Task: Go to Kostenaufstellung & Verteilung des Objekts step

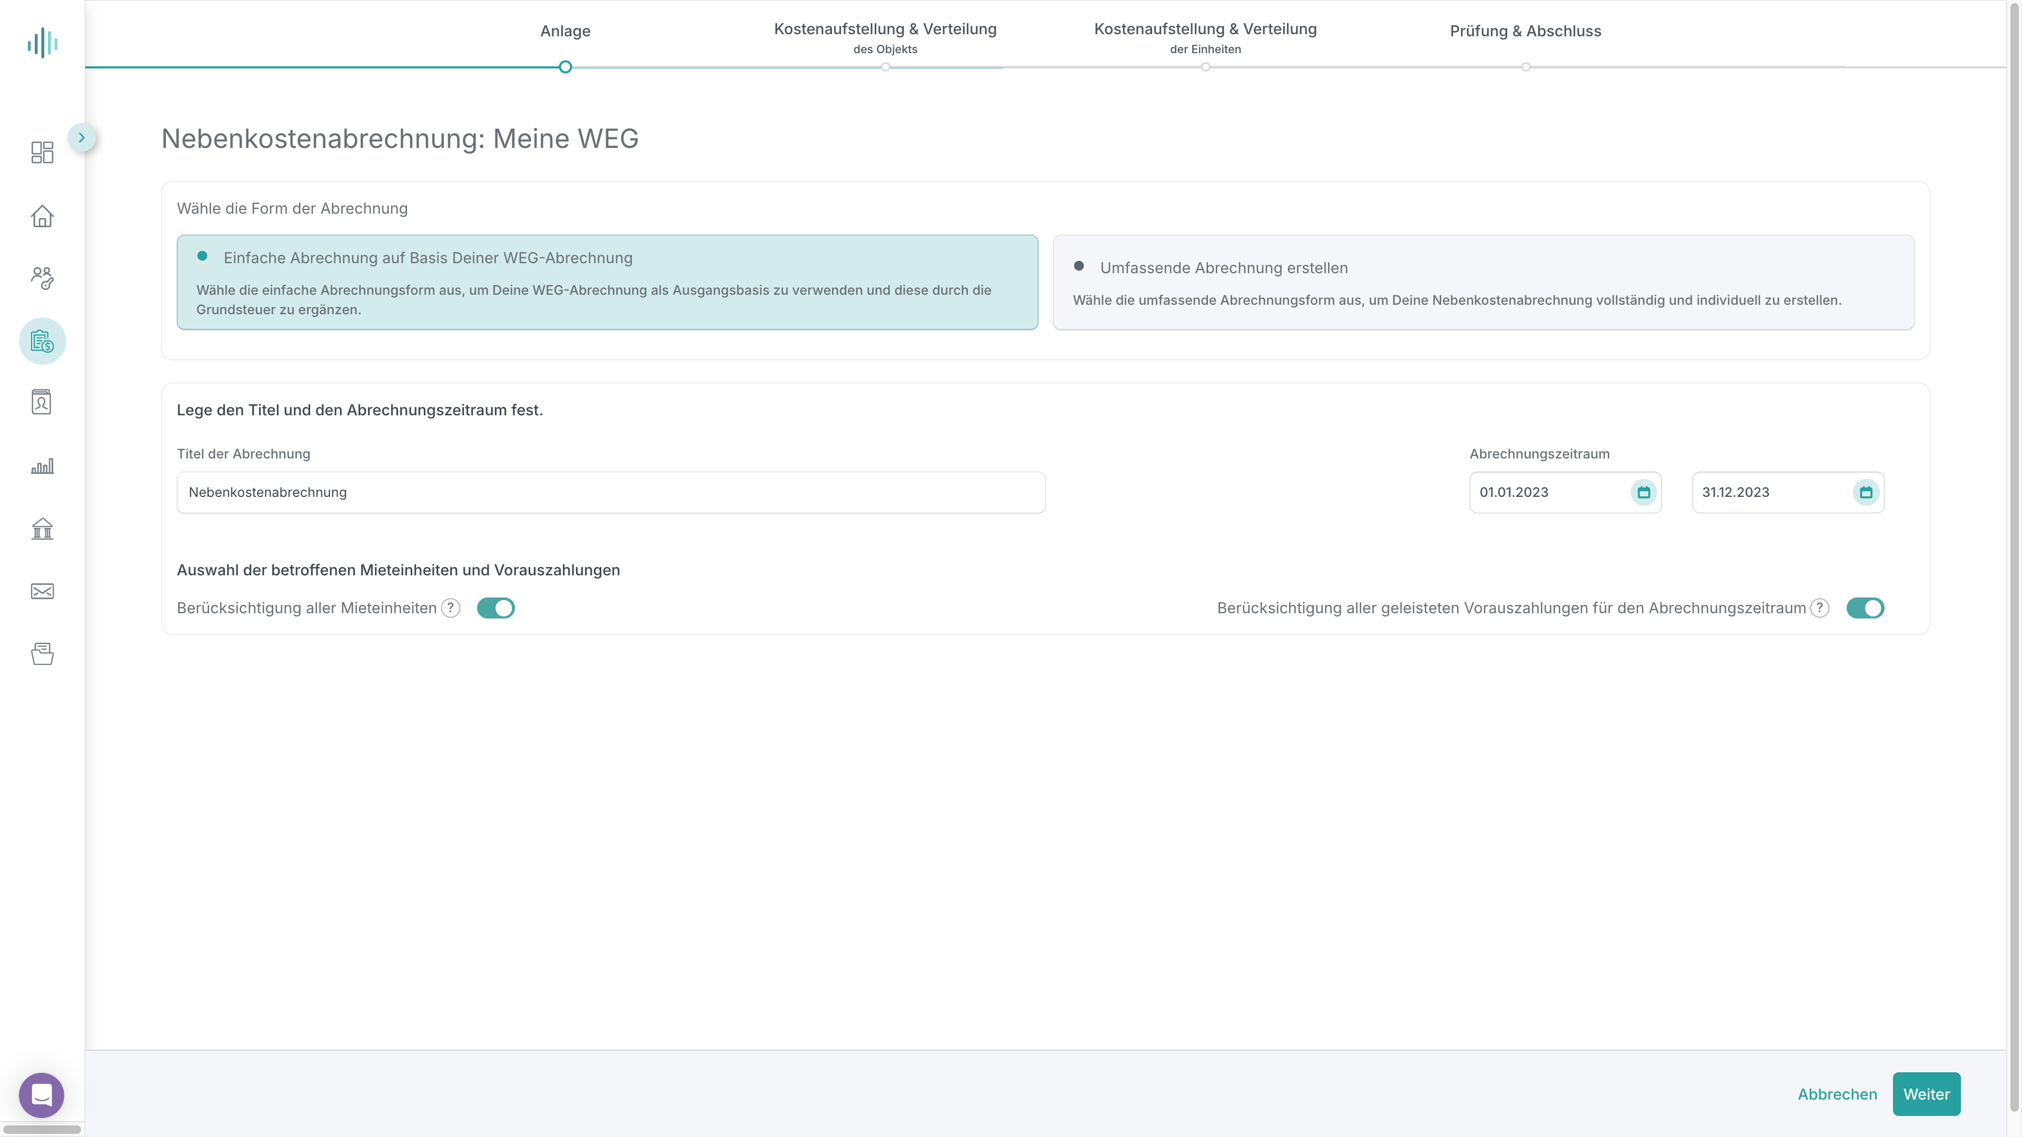Action: pos(885,38)
